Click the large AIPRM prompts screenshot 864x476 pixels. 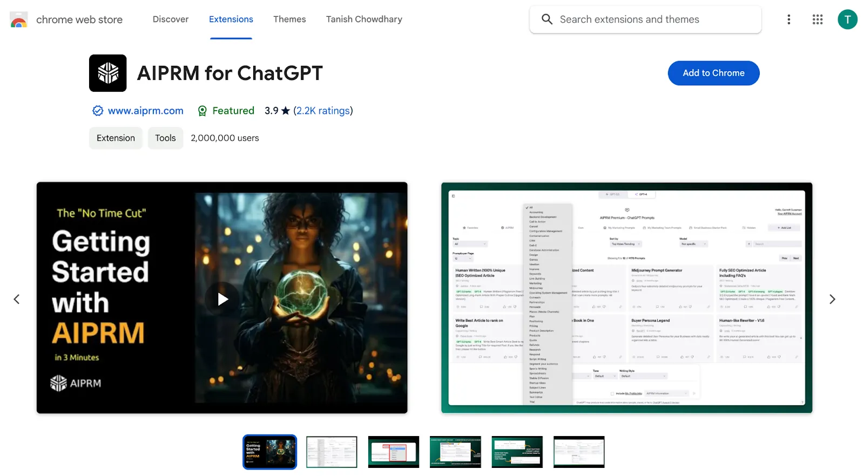626,298
